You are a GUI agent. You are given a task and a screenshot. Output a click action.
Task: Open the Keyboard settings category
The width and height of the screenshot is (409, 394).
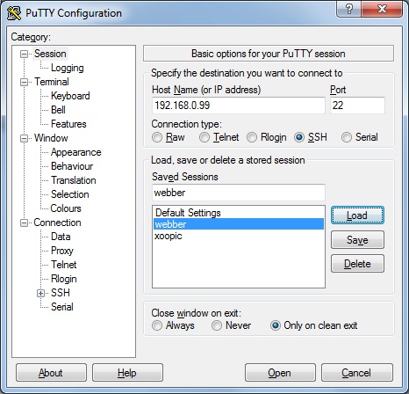70,96
